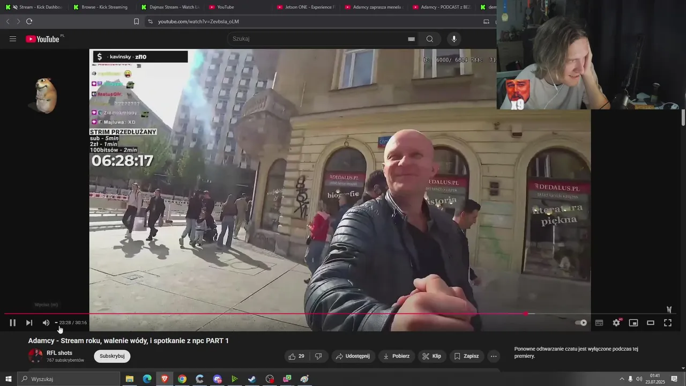Enter fullscreen mode
The image size is (686, 386).
(668, 323)
